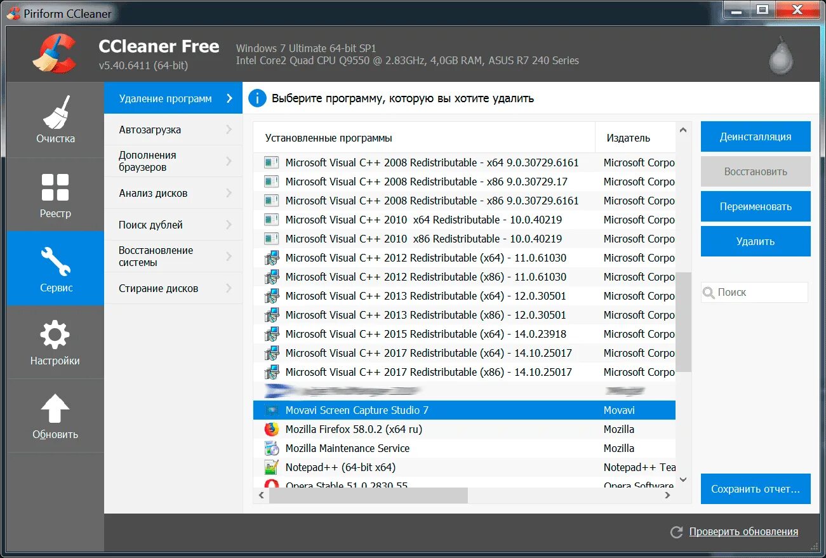Click the CCleaner logo icon in header

54,53
